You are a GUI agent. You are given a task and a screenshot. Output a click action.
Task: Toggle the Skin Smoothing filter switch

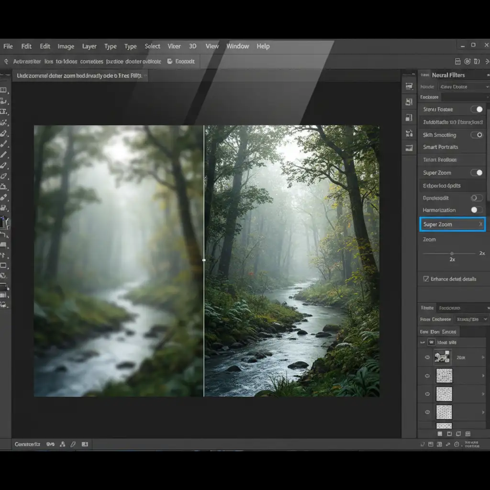click(x=477, y=135)
